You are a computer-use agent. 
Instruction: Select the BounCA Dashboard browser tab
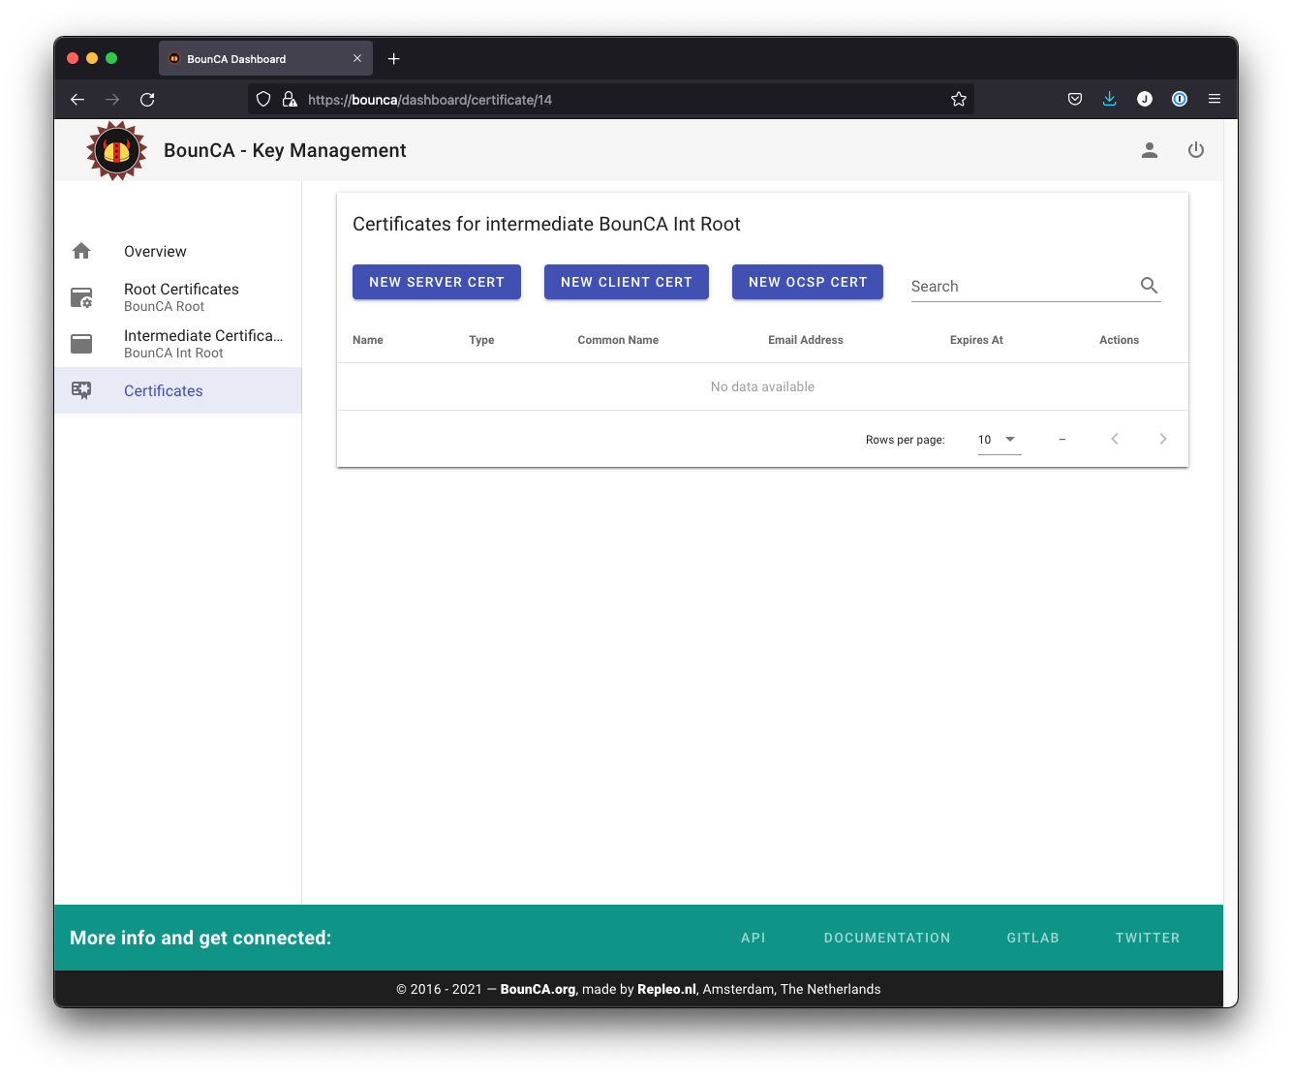265,58
